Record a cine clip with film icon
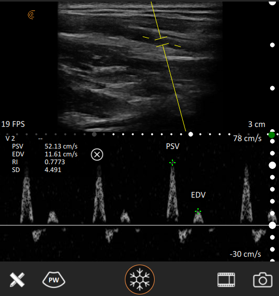Image resolution: width=279 pixels, height=296 pixels. pyautogui.click(x=226, y=280)
